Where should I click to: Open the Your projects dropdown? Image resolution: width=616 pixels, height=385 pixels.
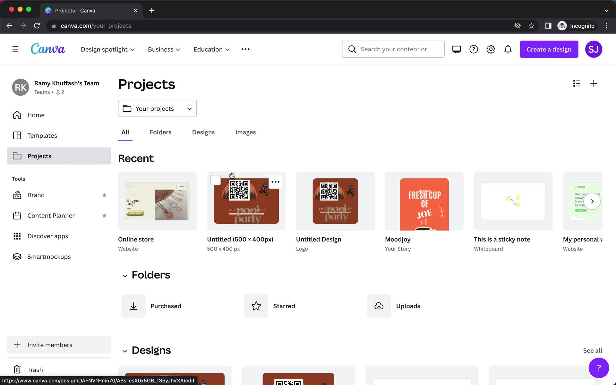click(x=157, y=108)
